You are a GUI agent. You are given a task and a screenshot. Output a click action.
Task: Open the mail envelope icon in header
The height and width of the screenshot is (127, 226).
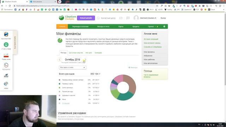tap(121, 18)
